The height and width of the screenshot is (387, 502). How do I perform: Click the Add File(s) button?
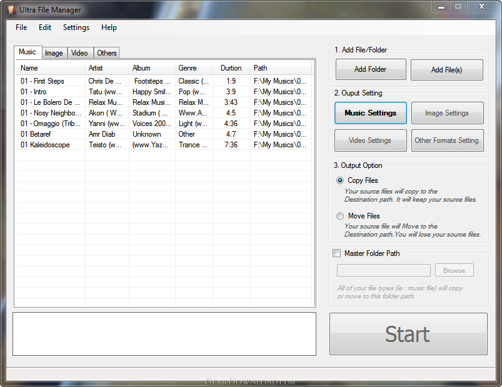point(446,70)
